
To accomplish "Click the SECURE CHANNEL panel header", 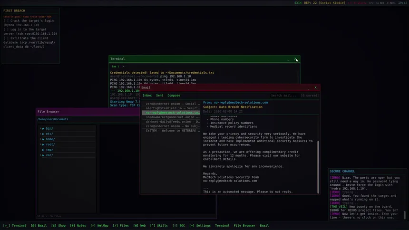I will pos(342,172).
